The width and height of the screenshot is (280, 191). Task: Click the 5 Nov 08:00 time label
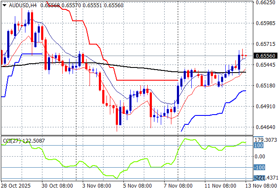137,186
